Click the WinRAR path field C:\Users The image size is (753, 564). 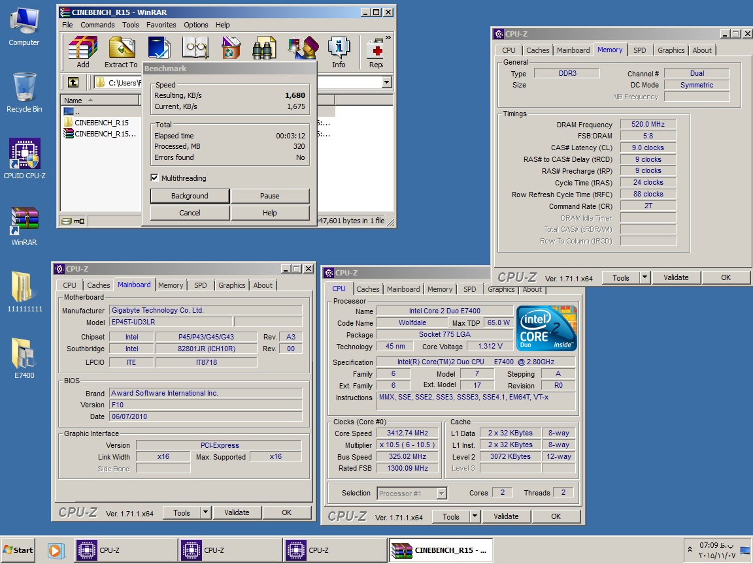pyautogui.click(x=118, y=82)
